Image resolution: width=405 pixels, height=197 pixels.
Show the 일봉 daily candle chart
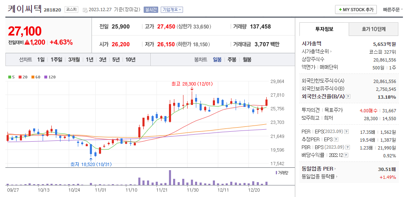point(217,60)
